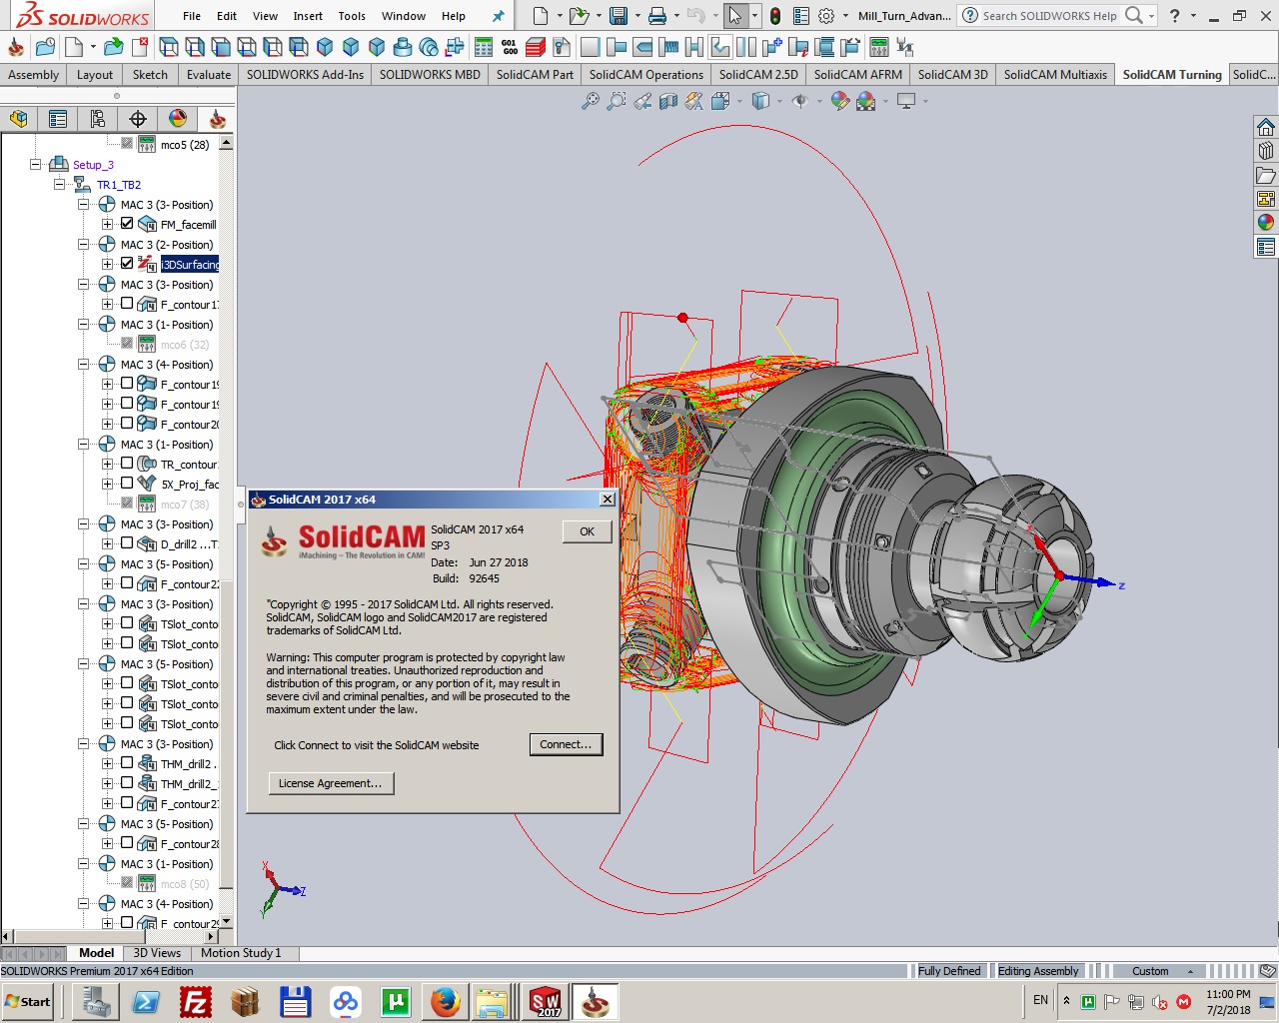Click the Save icon in top toolbar
Screen dimensions: 1279x1023
pos(619,16)
